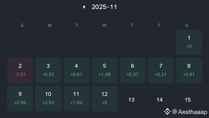This screenshot has width=209, height=118.
Task: Select day 10 showing +2,53
Action: (48, 99)
